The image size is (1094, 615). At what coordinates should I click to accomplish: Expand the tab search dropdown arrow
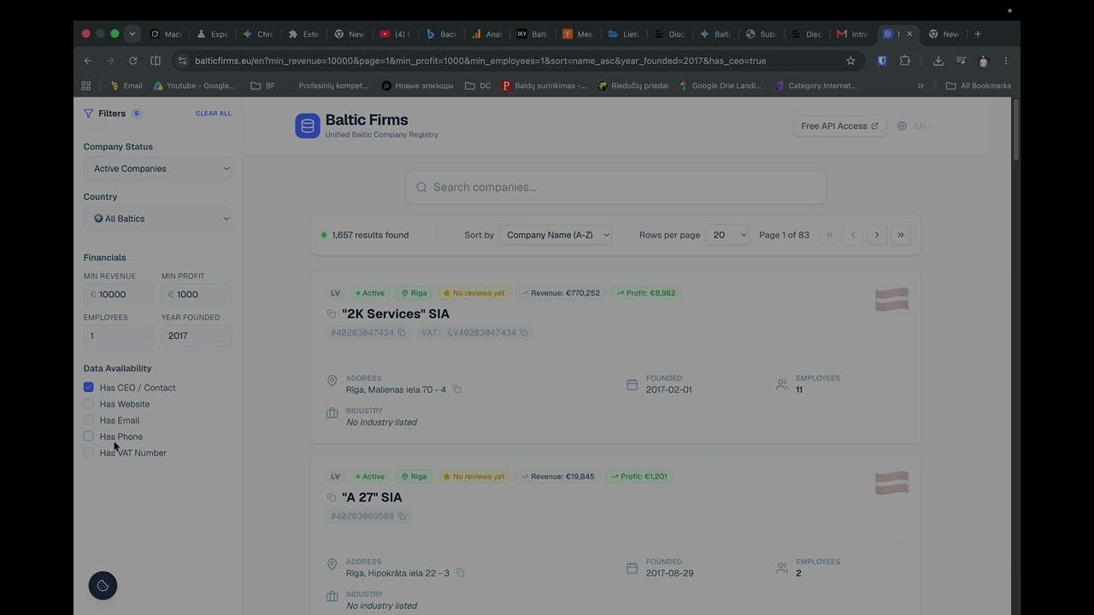click(x=132, y=34)
